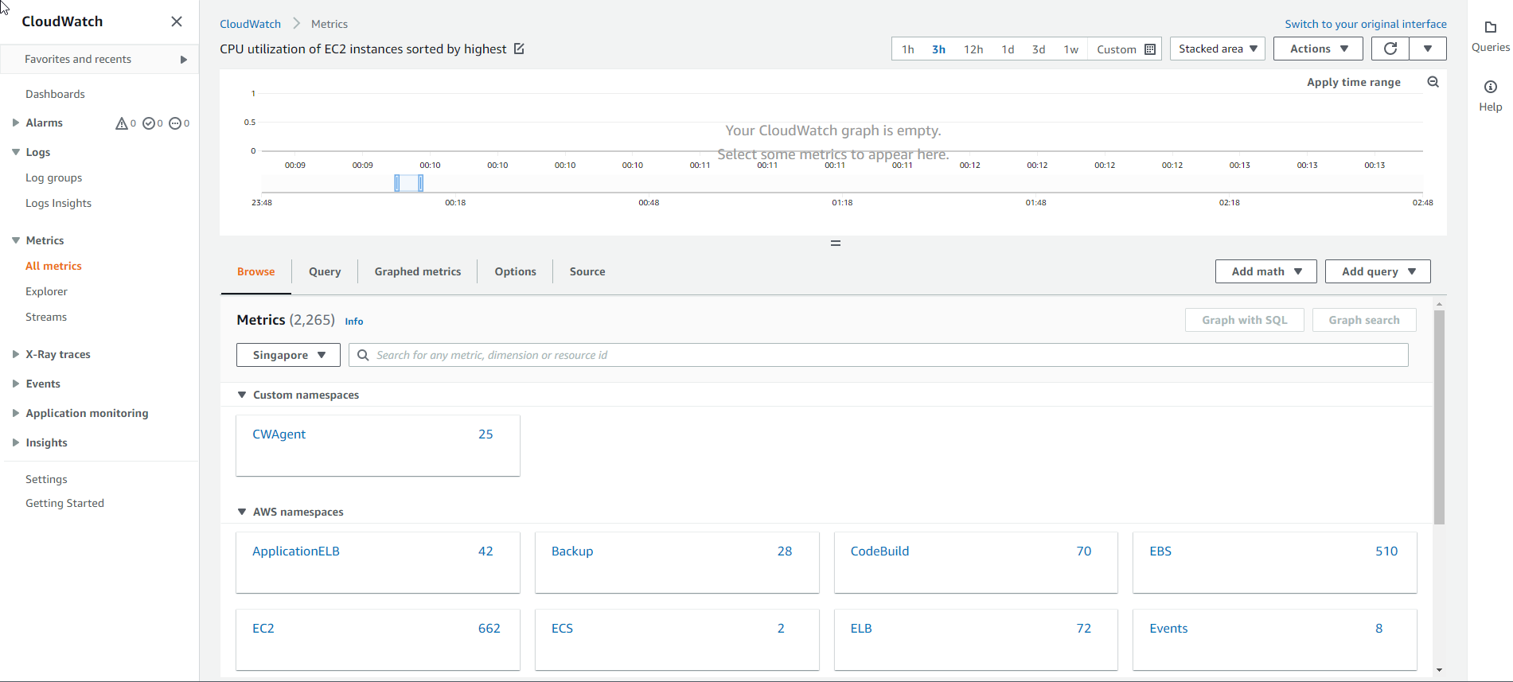The height and width of the screenshot is (682, 1513).
Task: Open the EC2 namespace card
Action: pos(378,640)
